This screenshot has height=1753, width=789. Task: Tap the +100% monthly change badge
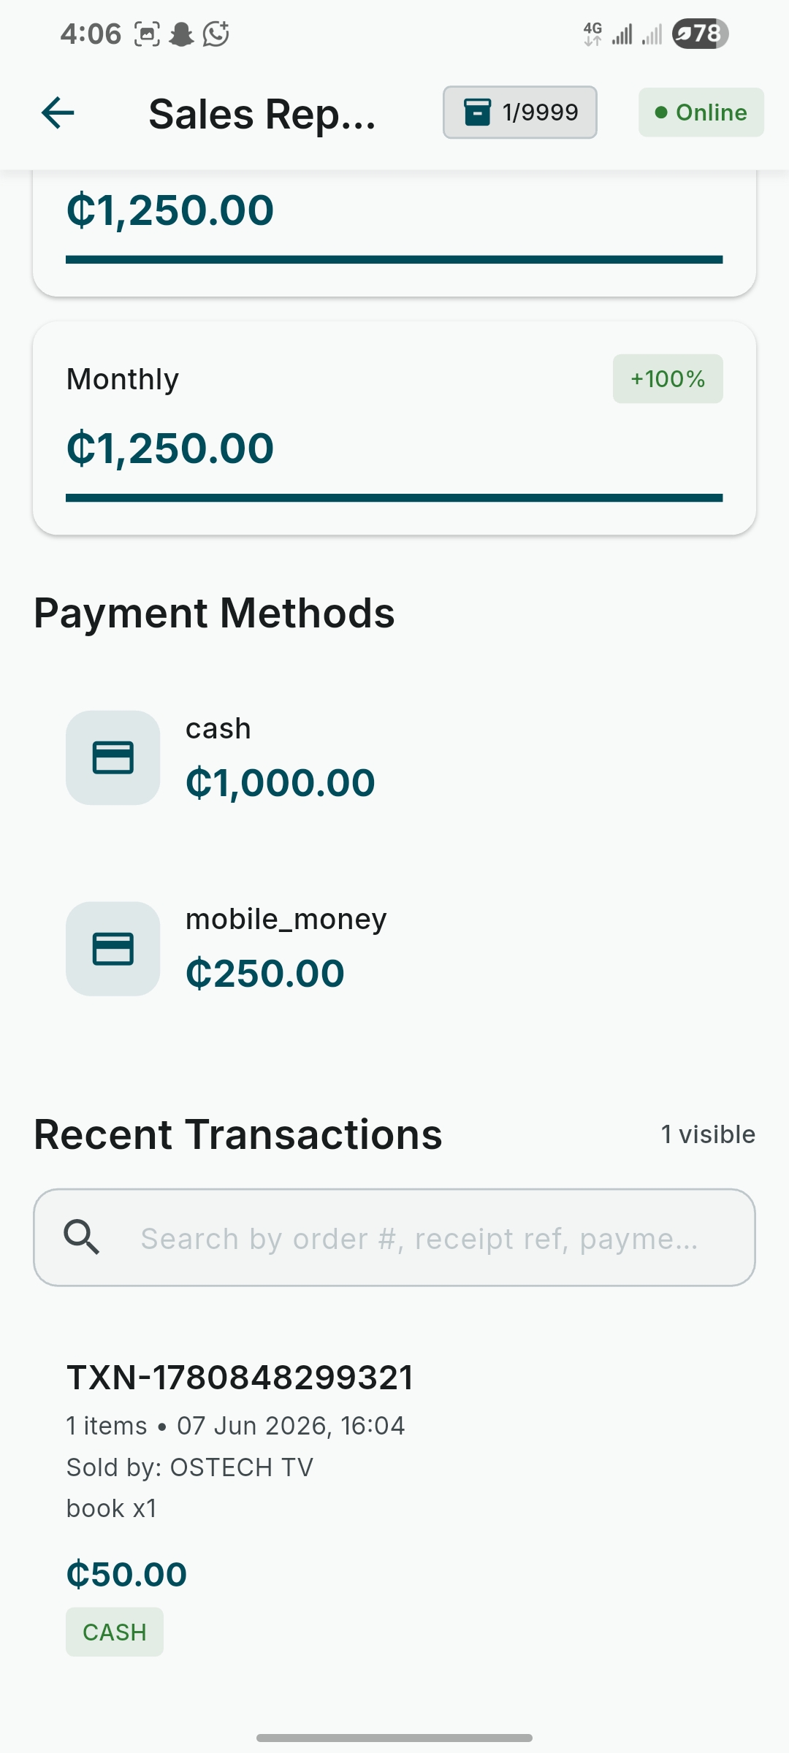[668, 378]
